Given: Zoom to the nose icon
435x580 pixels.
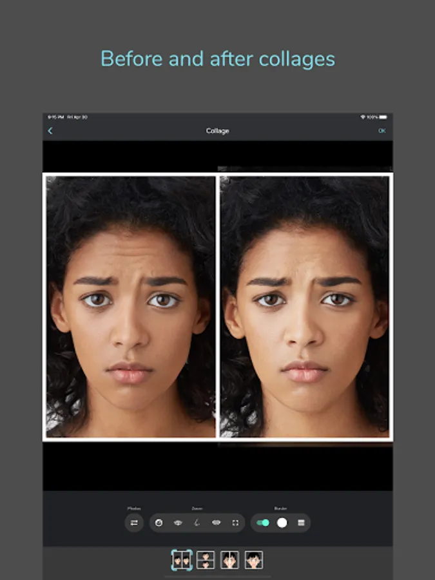Looking at the screenshot, I should tap(197, 523).
